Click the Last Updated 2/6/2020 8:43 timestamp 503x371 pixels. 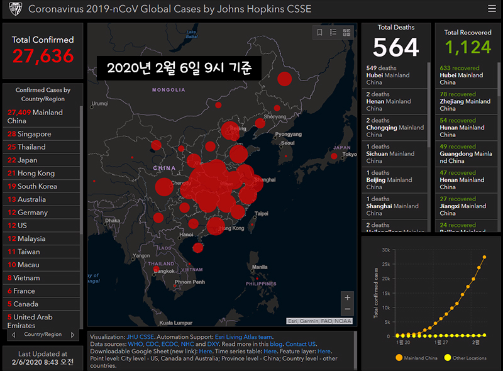(x=43, y=362)
